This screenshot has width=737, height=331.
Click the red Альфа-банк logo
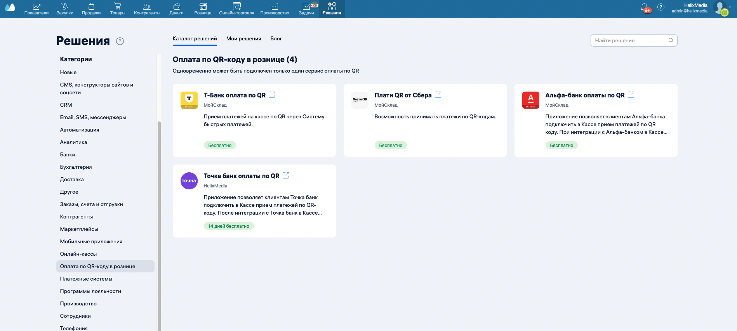tap(531, 100)
